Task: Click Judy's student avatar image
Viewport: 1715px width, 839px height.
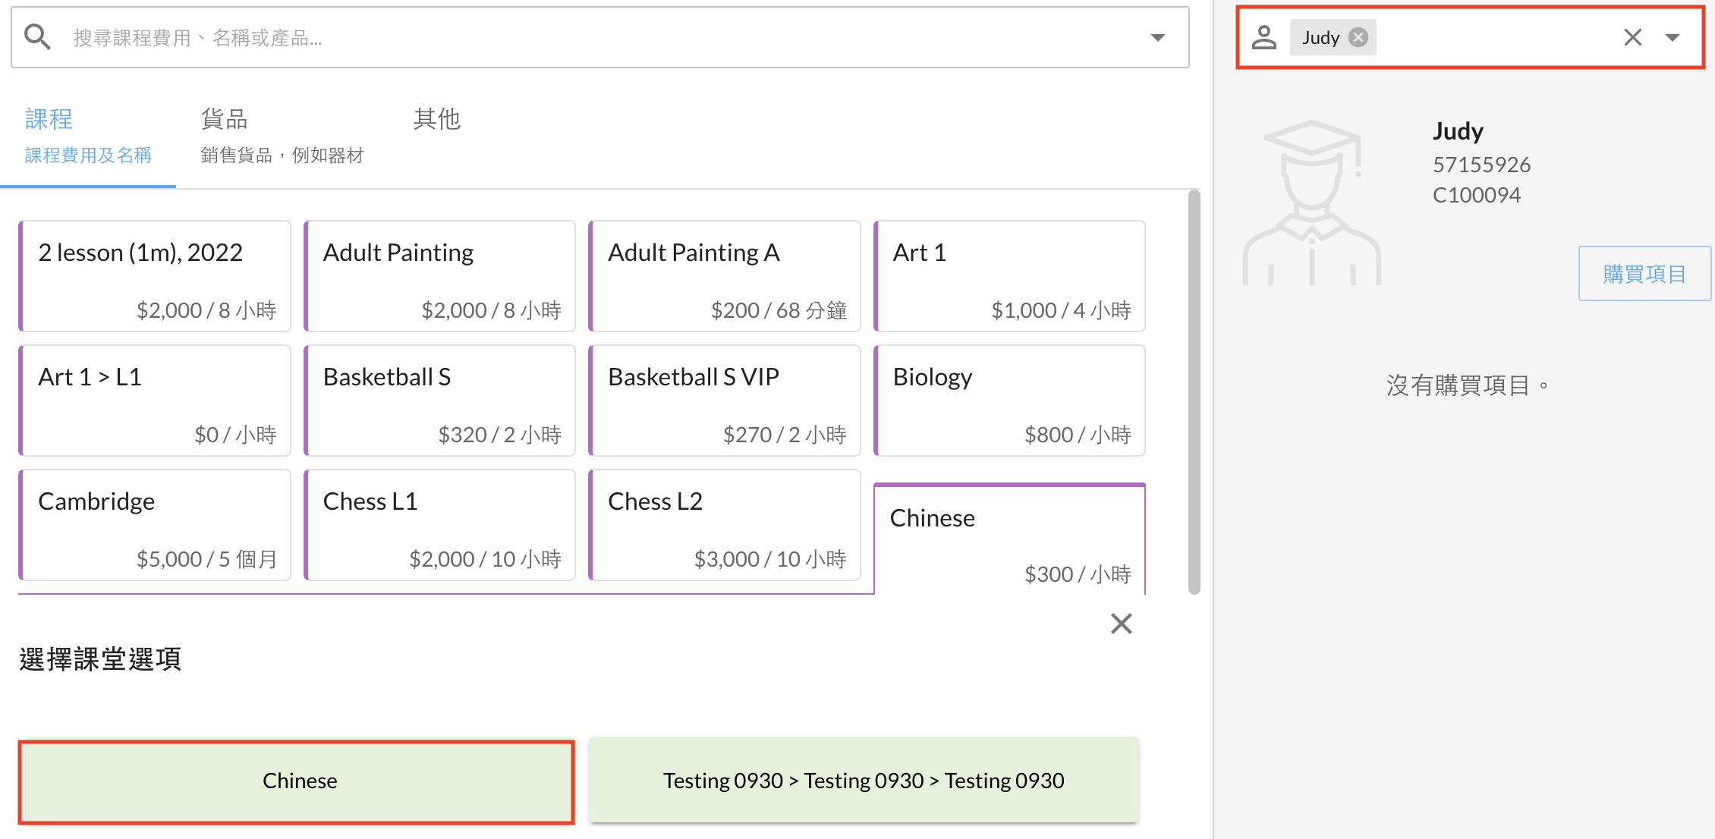Action: 1312,203
